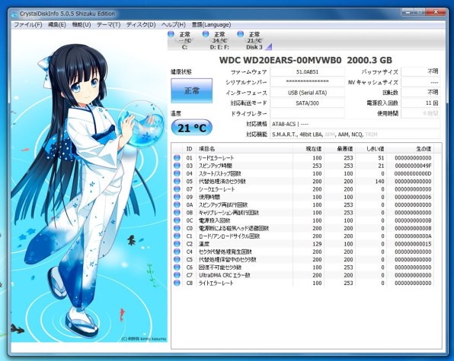Open the 機能(U) menu
454x361 pixels.
[82, 25]
